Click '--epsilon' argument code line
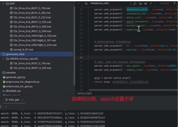 point(136,50)
